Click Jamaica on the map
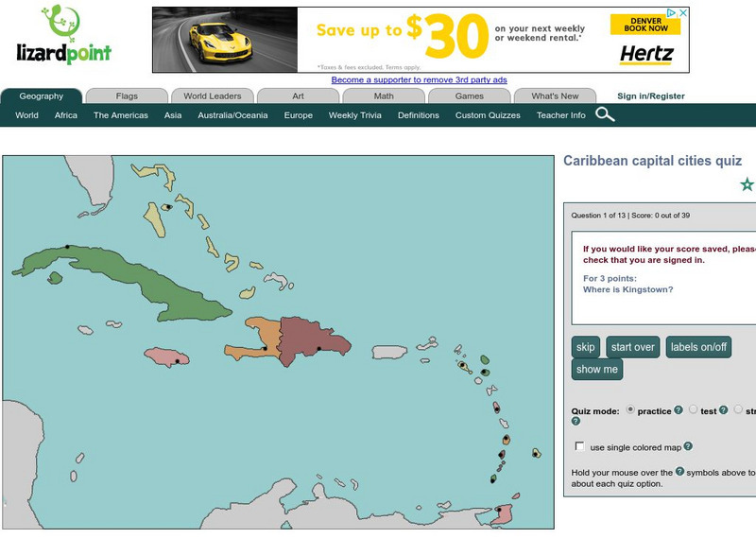 (166, 356)
